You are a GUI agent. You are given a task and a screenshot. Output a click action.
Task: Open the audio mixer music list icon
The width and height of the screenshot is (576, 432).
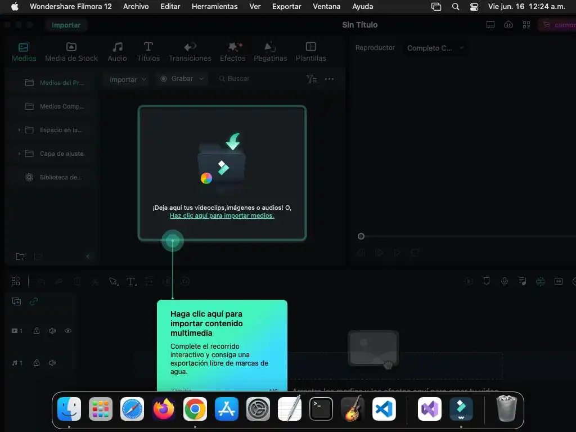pos(523,281)
